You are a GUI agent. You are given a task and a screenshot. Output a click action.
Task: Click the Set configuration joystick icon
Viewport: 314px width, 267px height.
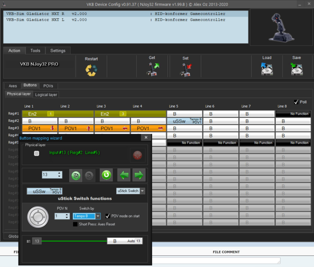point(186,70)
